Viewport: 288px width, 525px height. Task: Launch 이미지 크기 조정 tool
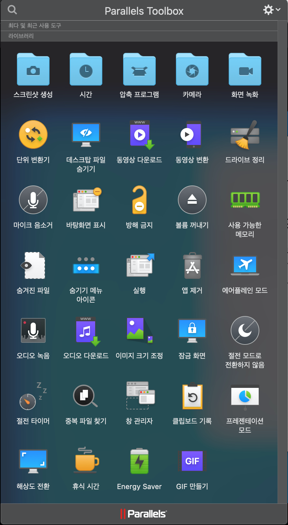click(140, 330)
